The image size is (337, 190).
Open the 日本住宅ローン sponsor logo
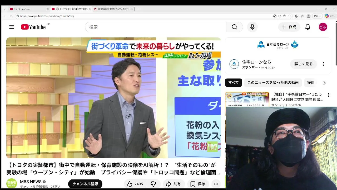pyautogui.click(x=278, y=45)
